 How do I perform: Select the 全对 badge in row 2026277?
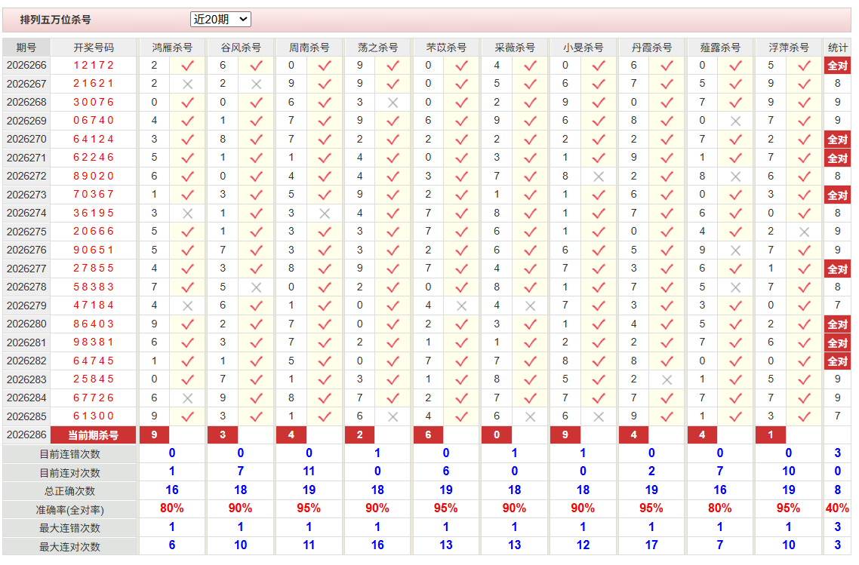tap(838, 269)
